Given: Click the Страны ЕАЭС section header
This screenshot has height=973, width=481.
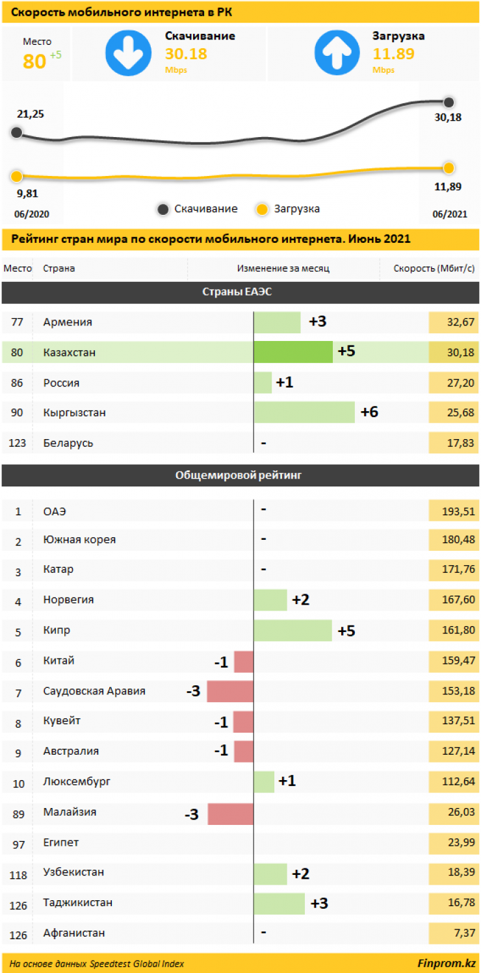Looking at the screenshot, I should (x=240, y=293).
